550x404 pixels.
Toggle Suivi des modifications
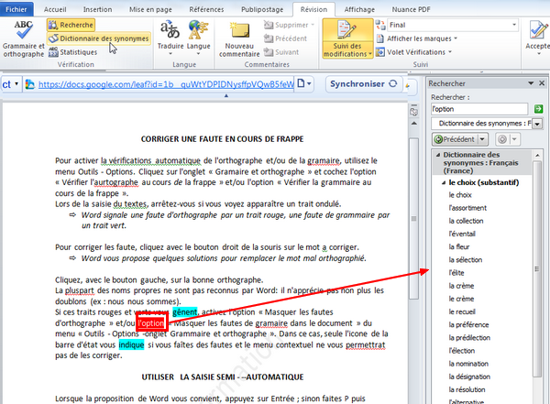(347, 38)
